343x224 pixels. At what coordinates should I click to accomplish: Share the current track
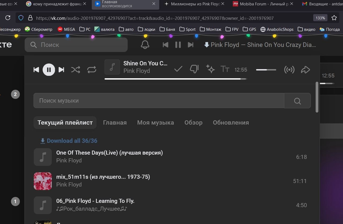[x=305, y=70]
